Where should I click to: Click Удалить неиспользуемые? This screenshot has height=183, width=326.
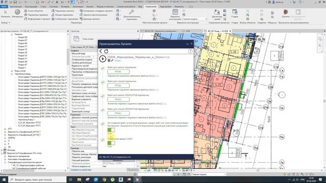tap(94, 15)
